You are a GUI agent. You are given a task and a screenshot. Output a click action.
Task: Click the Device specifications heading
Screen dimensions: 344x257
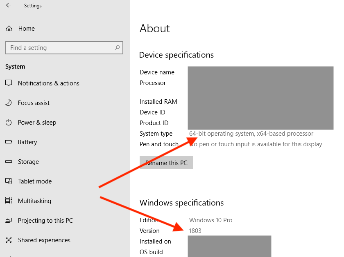coord(177,55)
